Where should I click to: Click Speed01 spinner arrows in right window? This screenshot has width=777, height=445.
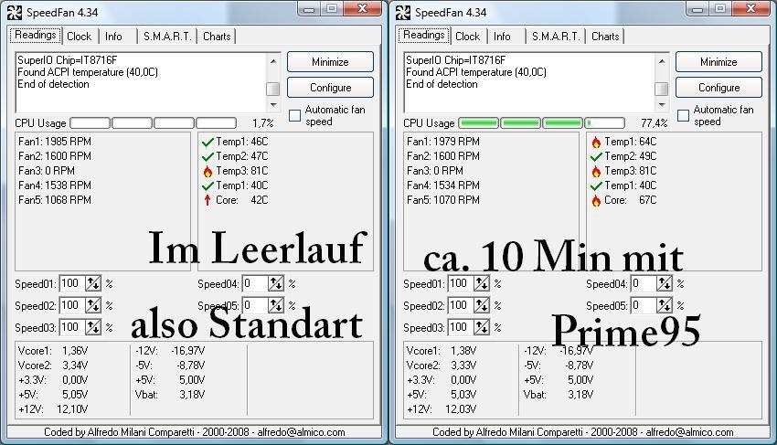pyautogui.click(x=481, y=283)
